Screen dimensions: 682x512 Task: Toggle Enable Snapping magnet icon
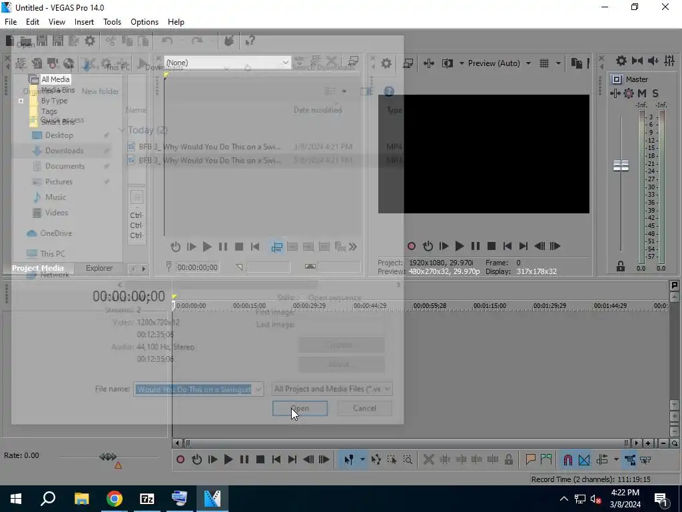(x=568, y=460)
